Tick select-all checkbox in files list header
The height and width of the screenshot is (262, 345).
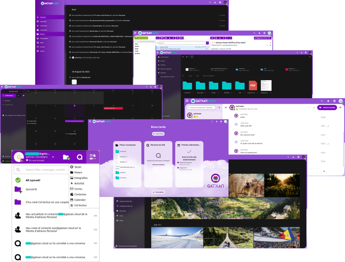point(183,76)
